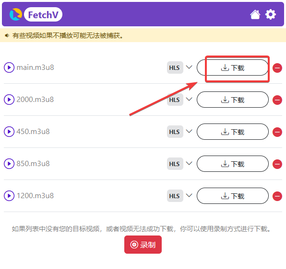286x269 pixels.
Task: Remove main.m3u8 with red minus icon
Action: (x=277, y=68)
